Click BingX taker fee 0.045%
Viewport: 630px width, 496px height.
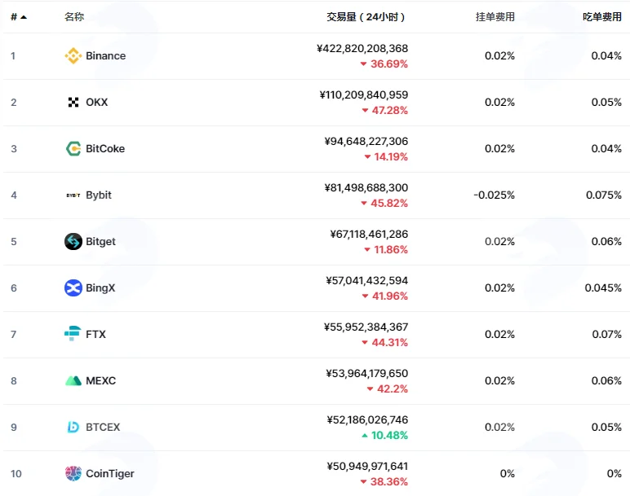pyautogui.click(x=603, y=288)
